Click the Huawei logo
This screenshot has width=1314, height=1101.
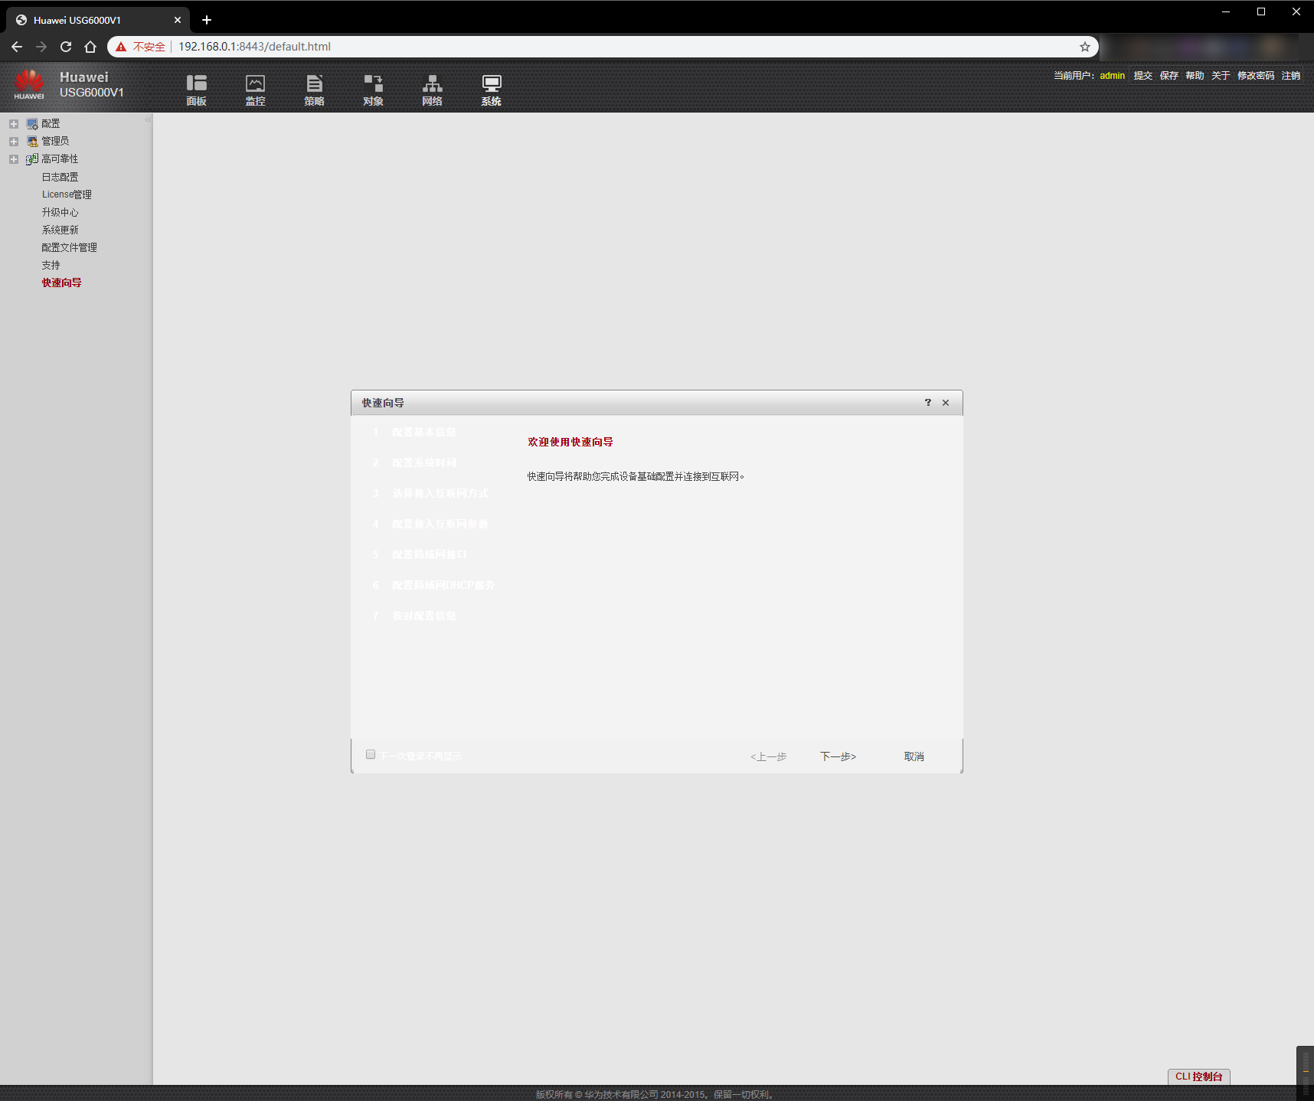29,84
